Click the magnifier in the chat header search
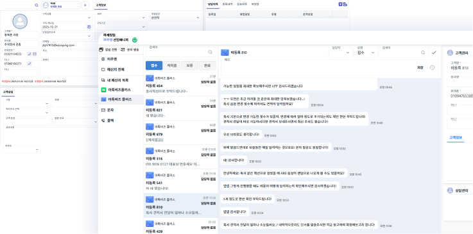This screenshot has height=234, width=473. tap(423, 53)
